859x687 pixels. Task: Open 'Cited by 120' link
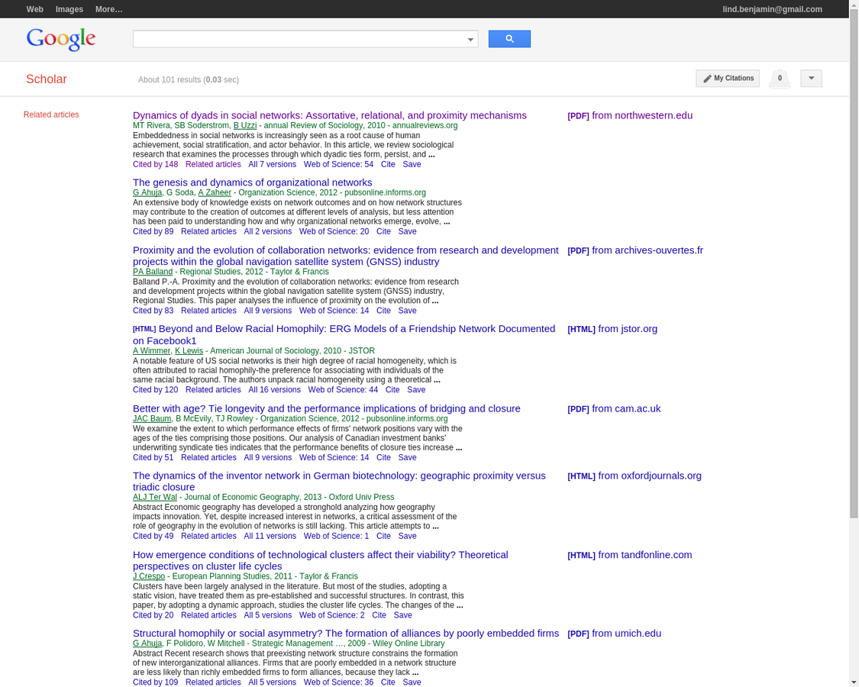pos(155,389)
